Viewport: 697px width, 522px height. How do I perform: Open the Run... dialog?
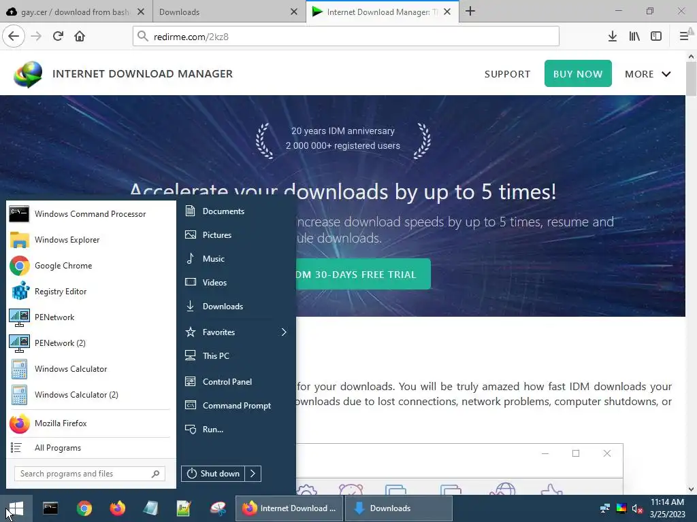tap(236, 430)
